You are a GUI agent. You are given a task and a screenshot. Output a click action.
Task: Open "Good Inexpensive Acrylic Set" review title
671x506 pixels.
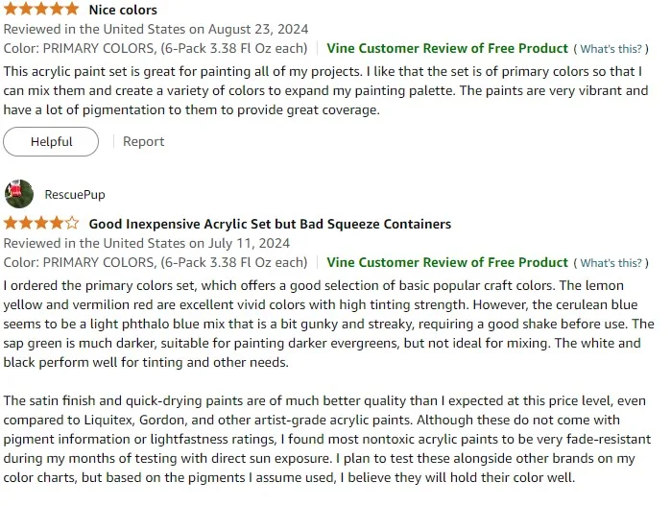pos(270,224)
